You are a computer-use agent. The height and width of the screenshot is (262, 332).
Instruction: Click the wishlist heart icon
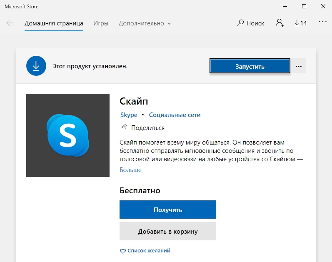click(x=122, y=251)
